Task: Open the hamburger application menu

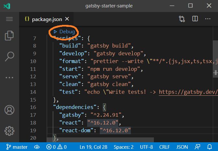Action: pyautogui.click(x=9, y=19)
